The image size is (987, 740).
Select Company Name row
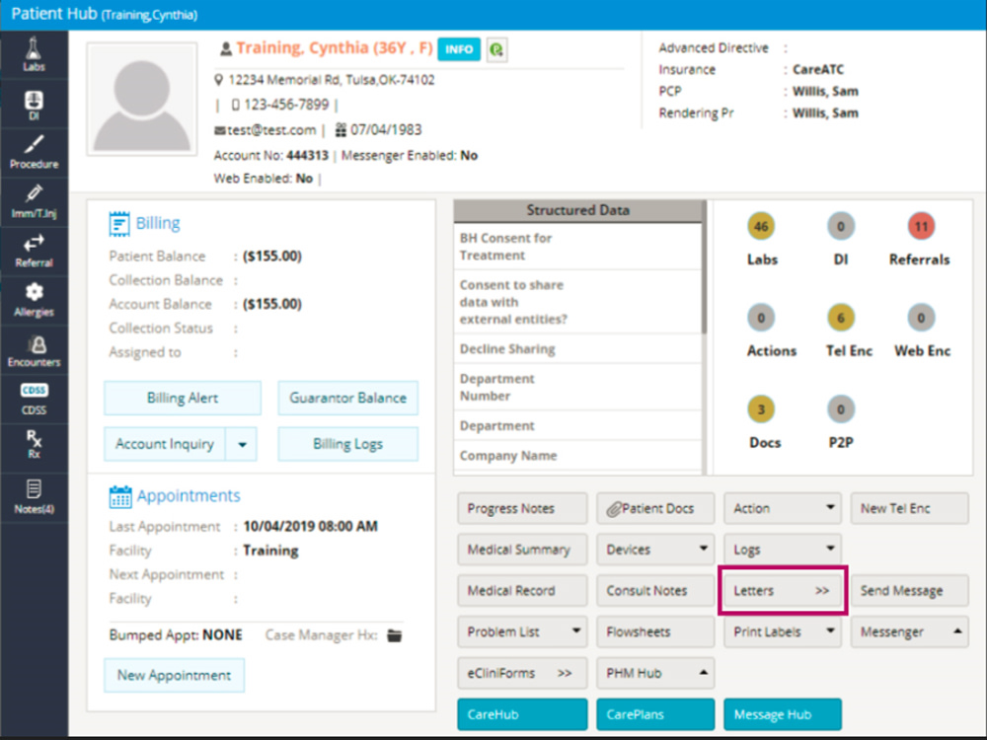pyautogui.click(x=577, y=456)
